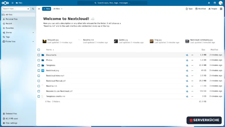Open the contacts icon in header
The height and width of the screenshot is (127, 225).
(215, 3)
